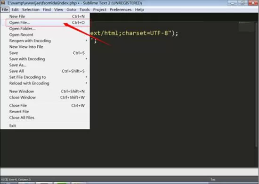The width and height of the screenshot is (259, 184).
Task: Open the File menu
Action: tap(5, 9)
